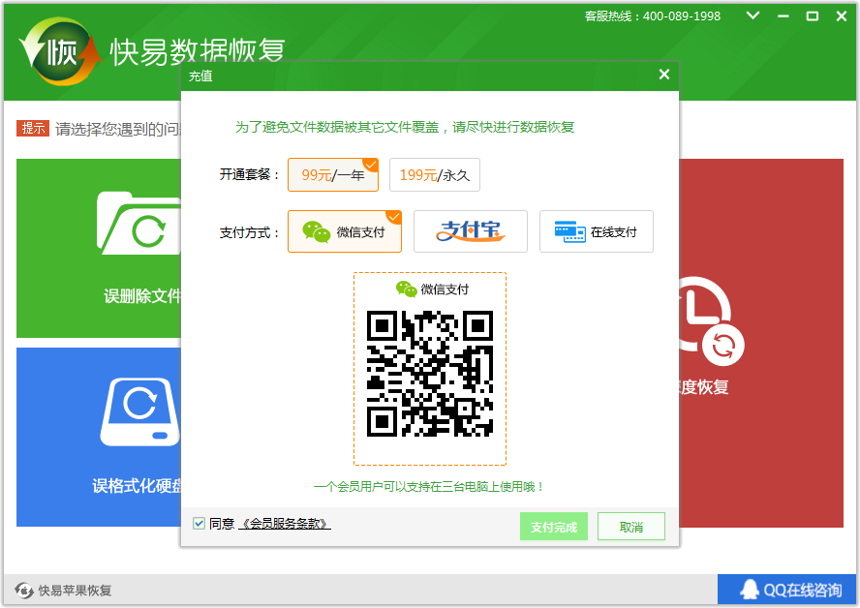Screen dimensions: 860x608
Task: Open QQ在线咨询 online consultation
Action: [786, 590]
